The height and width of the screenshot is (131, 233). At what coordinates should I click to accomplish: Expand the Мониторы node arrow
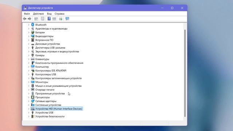[29, 82]
